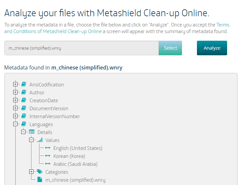Click the file icon beside m_chinese (simplified).wnry
This screenshot has width=244, height=185.
click(39, 180)
